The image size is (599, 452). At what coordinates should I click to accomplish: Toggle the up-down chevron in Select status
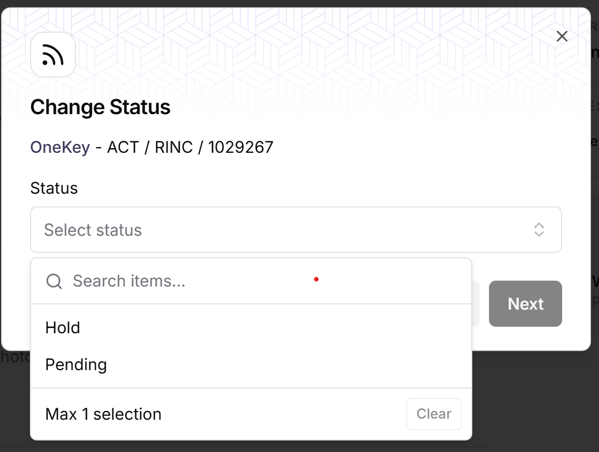point(539,230)
